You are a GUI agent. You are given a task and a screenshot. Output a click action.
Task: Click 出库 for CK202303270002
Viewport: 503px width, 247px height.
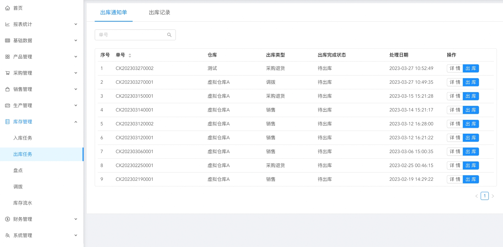pyautogui.click(x=471, y=68)
